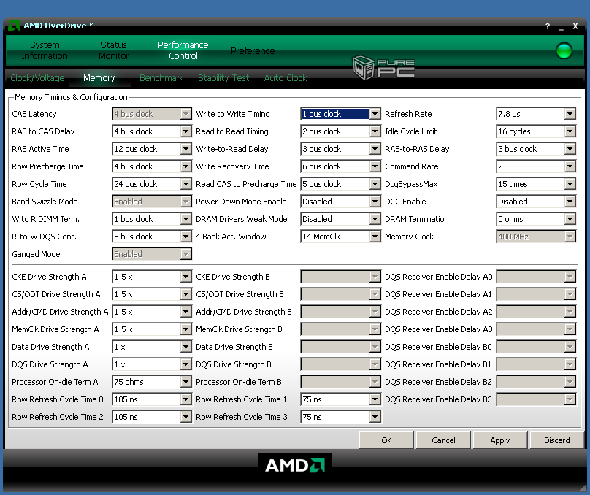Click the AMD OverDrive logo icon in title bar
The height and width of the screenshot is (495, 590).
point(14,26)
